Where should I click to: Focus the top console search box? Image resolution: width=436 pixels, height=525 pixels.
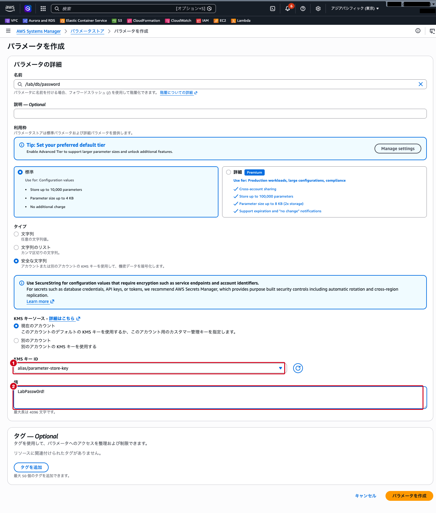(x=133, y=9)
